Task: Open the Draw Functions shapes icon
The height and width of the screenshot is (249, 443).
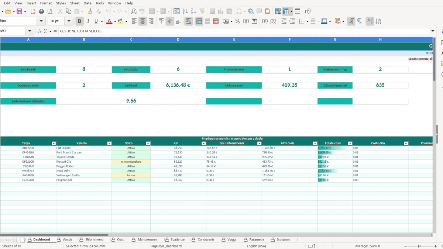Action: pyautogui.click(x=308, y=11)
